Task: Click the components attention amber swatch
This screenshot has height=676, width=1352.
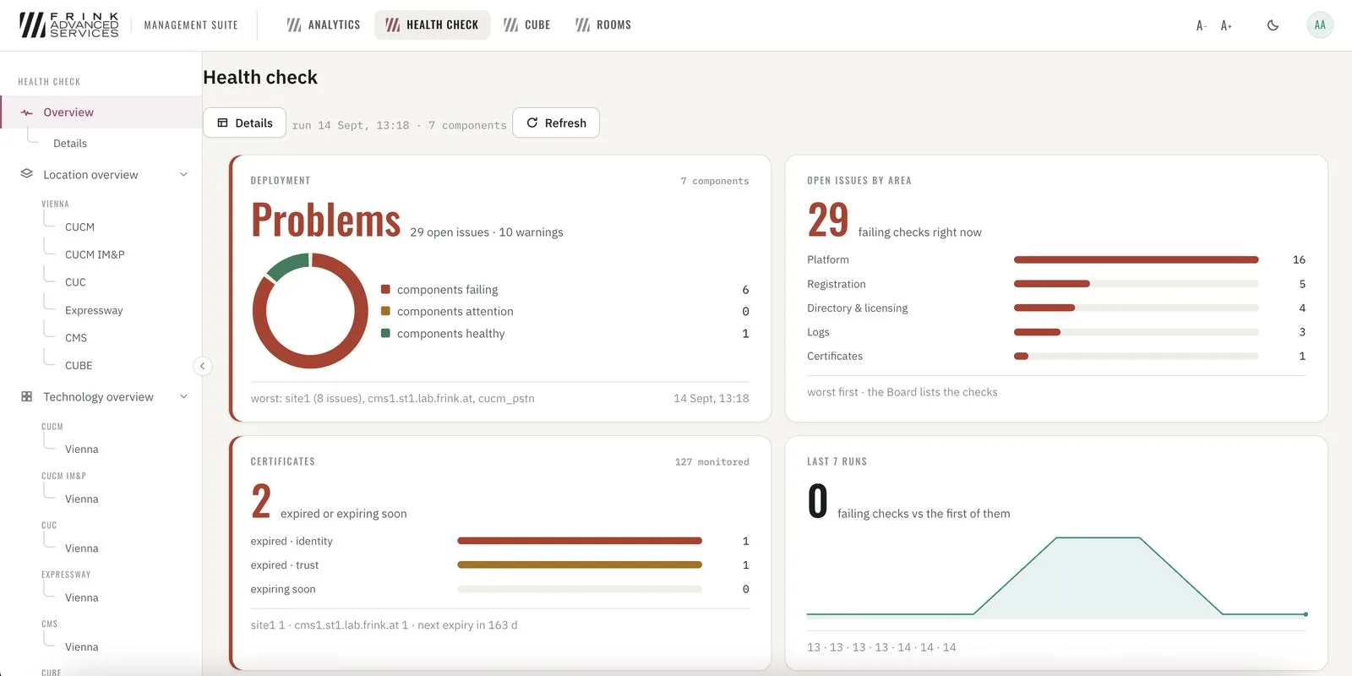Action: click(x=385, y=311)
